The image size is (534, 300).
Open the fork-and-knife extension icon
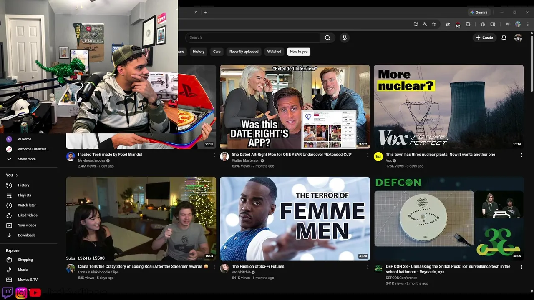click(448, 24)
